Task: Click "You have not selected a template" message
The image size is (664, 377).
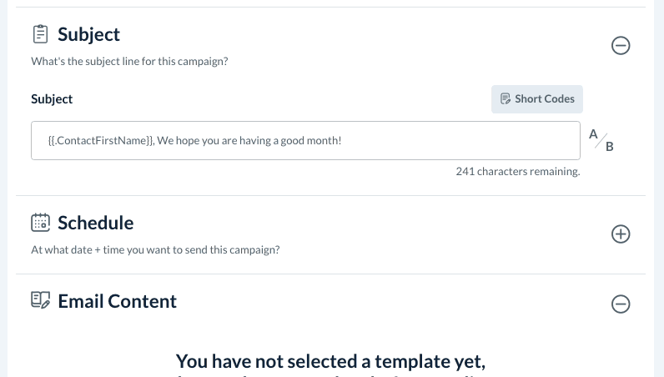Action: [330, 361]
